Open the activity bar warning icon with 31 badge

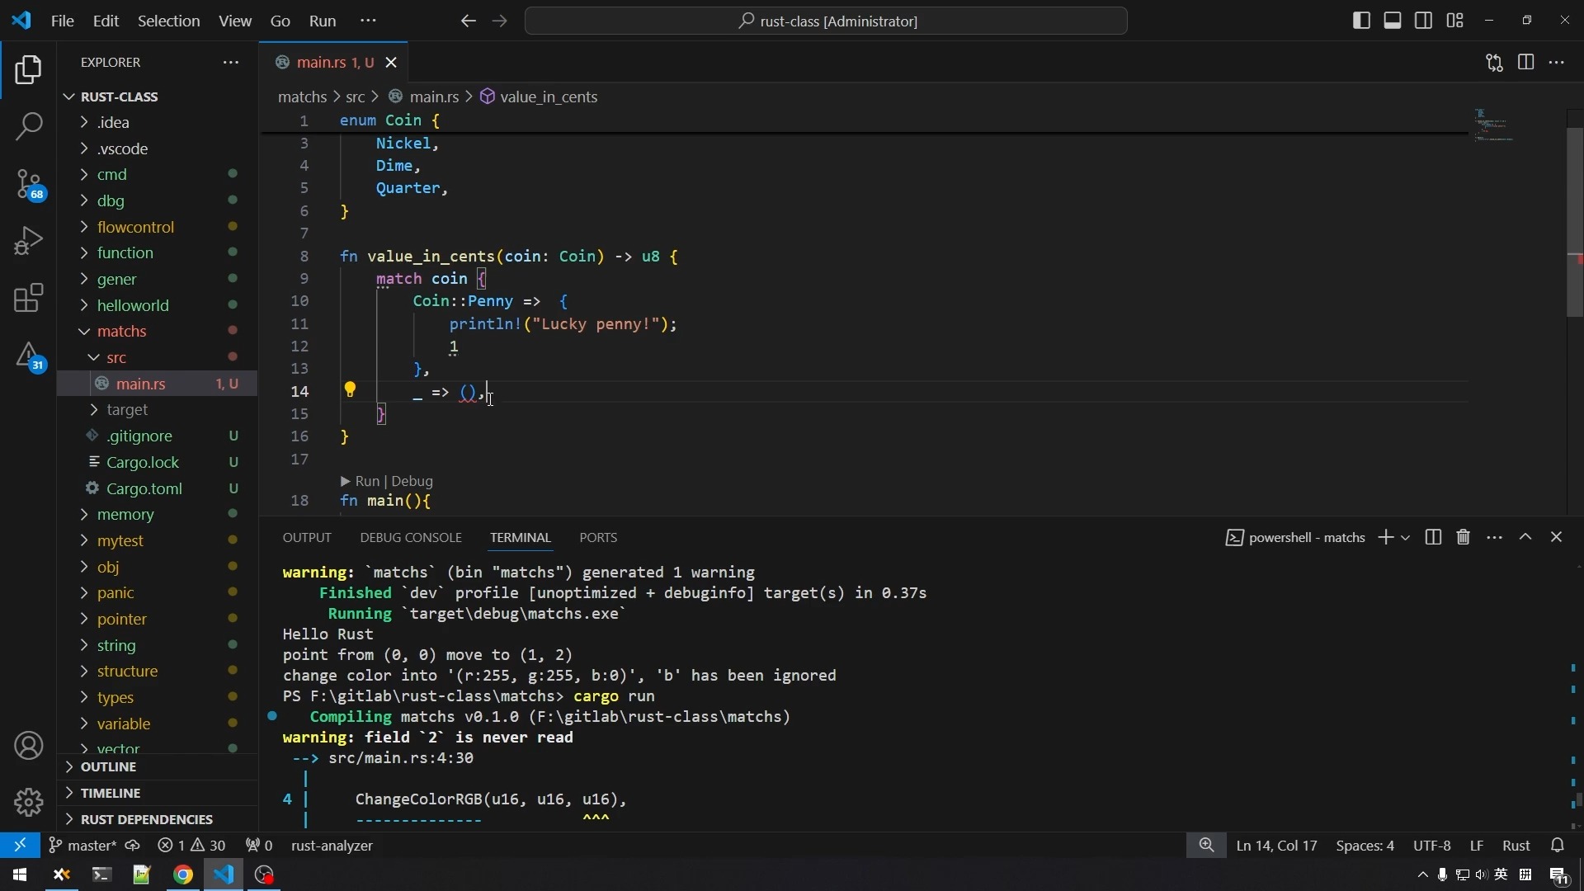[29, 356]
